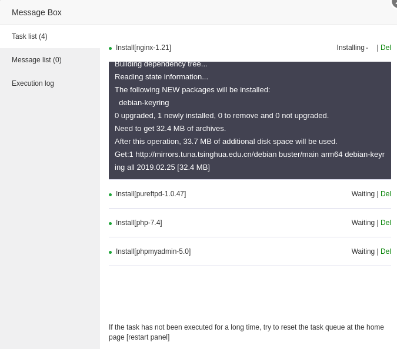Click the green status dot beside php-7.4
This screenshot has width=397, height=349.
point(110,223)
